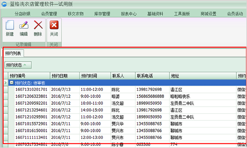
Task: Click the 新建 (new record) icon
Action: click(10, 25)
